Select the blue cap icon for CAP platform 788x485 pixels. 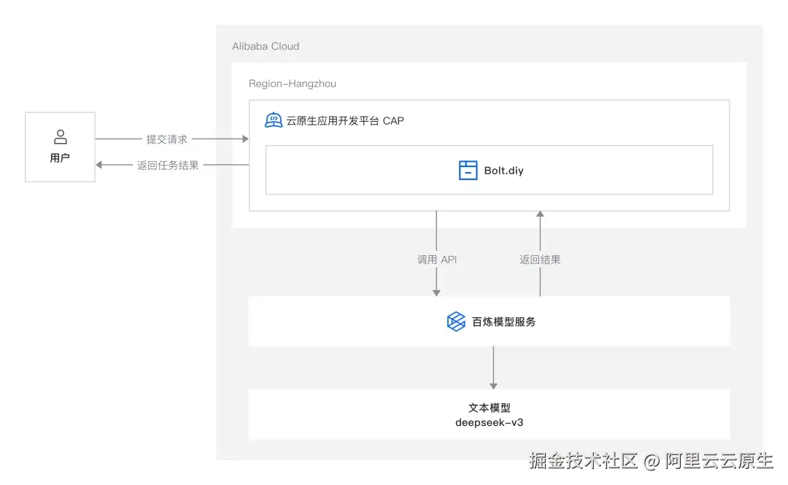[x=273, y=120]
